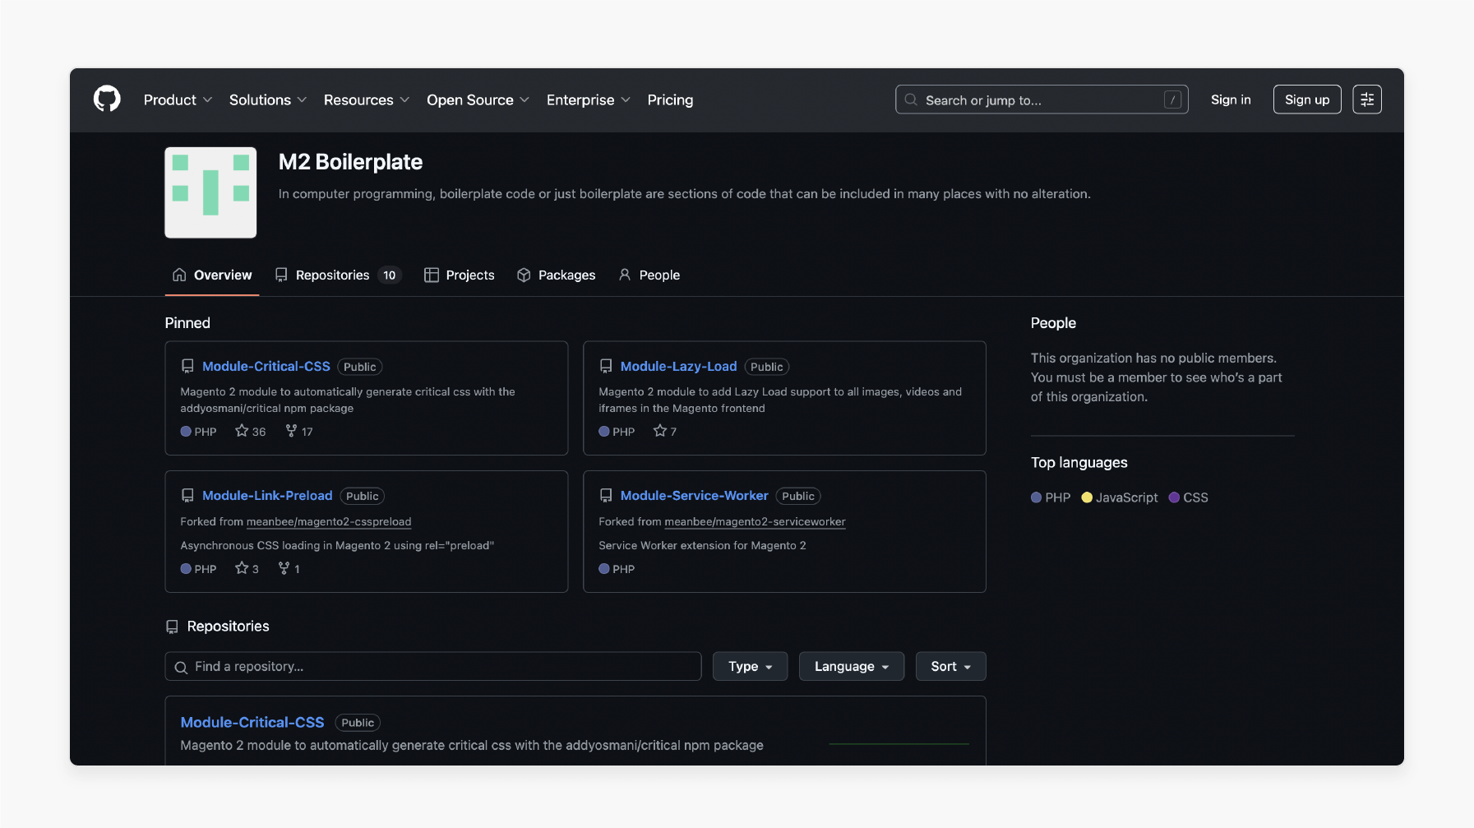The image size is (1474, 828).
Task: Open the M2 Boilerplate organization avatar
Action: click(x=210, y=192)
